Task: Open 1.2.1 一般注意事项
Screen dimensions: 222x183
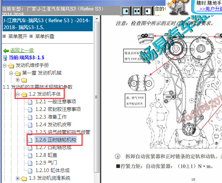Action: (56, 102)
